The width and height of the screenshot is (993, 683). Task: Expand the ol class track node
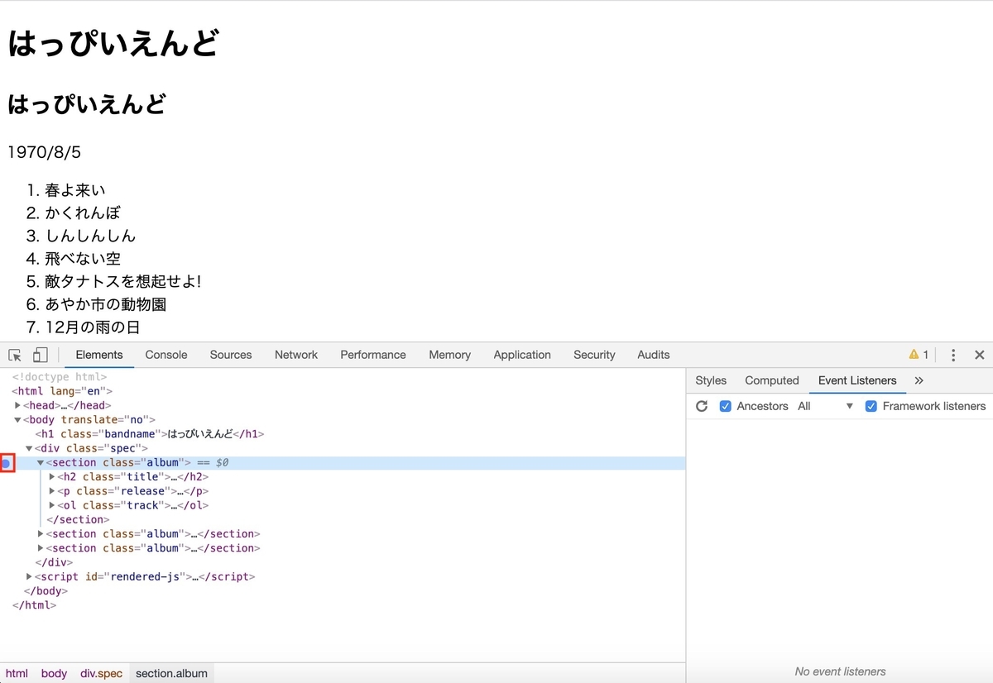point(52,505)
